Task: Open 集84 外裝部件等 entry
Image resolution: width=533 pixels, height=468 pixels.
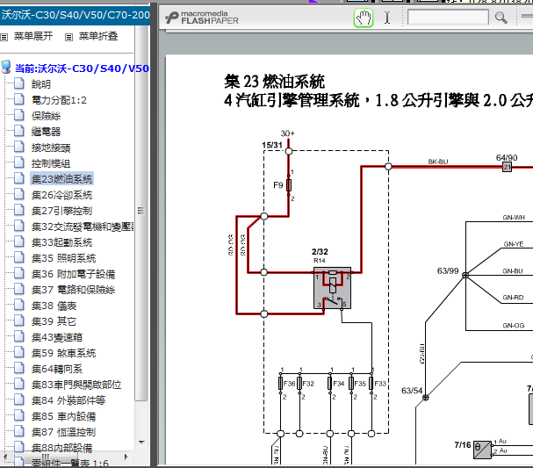Action: (x=68, y=400)
